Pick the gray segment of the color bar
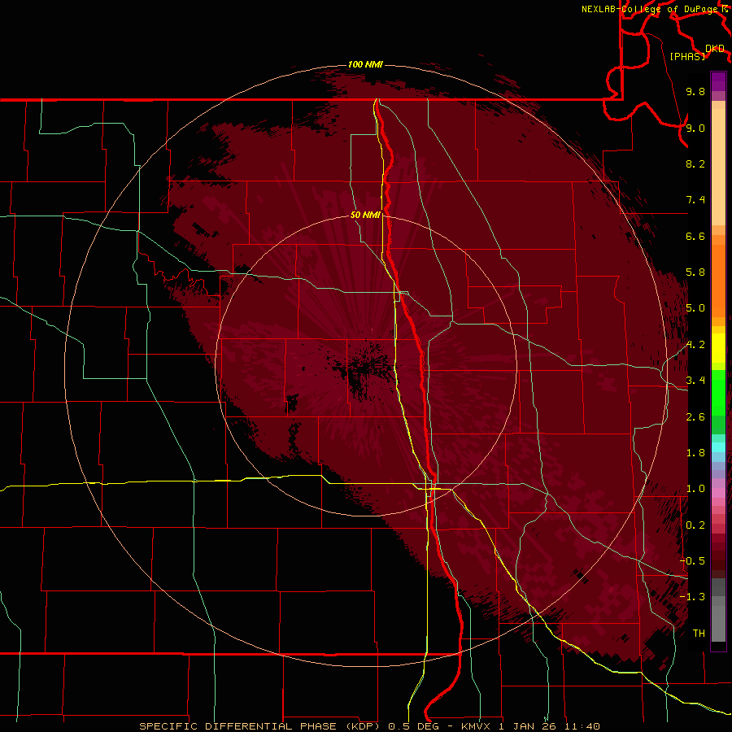The image size is (732, 732). coord(718,612)
